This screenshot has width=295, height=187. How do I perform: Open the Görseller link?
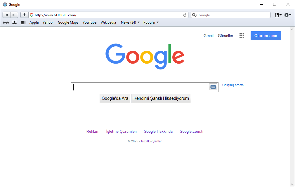(x=225, y=36)
